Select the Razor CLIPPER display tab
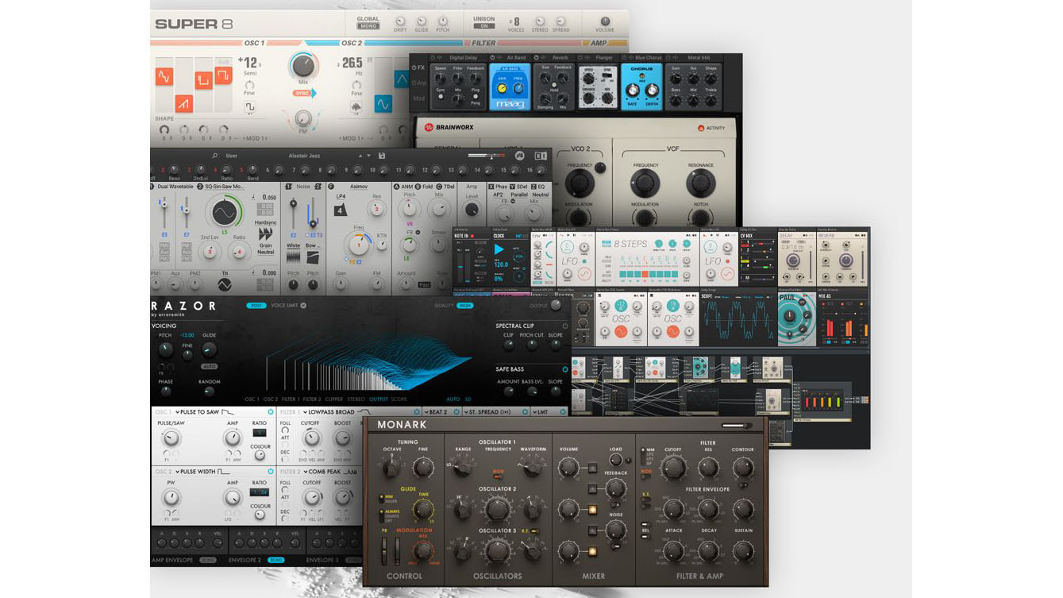Image resolution: width=1063 pixels, height=598 pixels. point(334,399)
